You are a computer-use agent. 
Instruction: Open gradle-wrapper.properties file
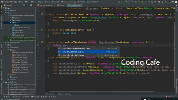pyautogui.click(x=22, y=89)
